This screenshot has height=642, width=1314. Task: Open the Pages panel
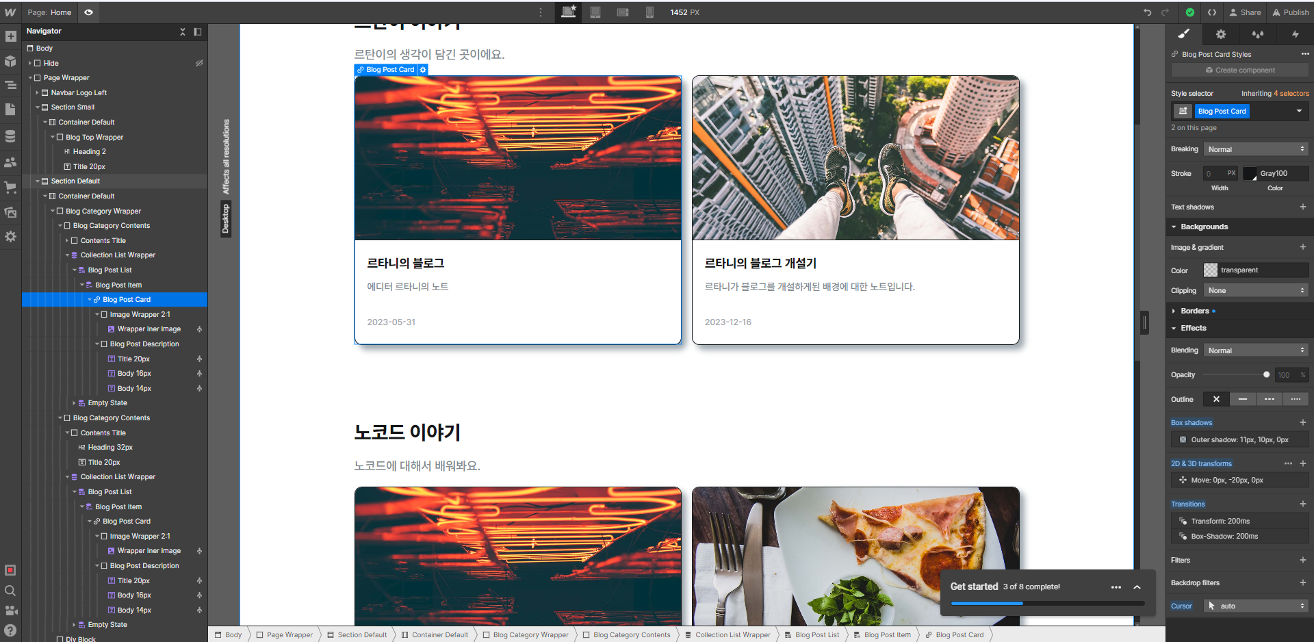point(10,110)
